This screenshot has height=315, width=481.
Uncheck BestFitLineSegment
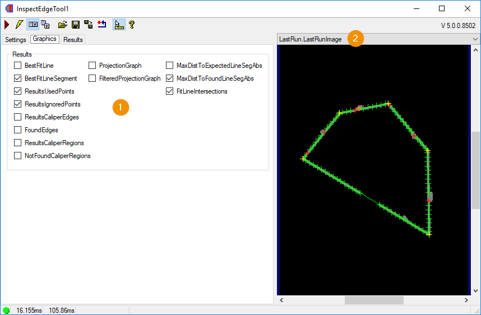(x=18, y=78)
